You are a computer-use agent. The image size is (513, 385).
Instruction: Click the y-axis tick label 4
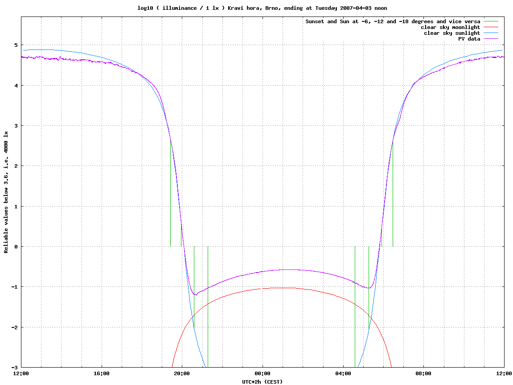[x=16, y=86]
